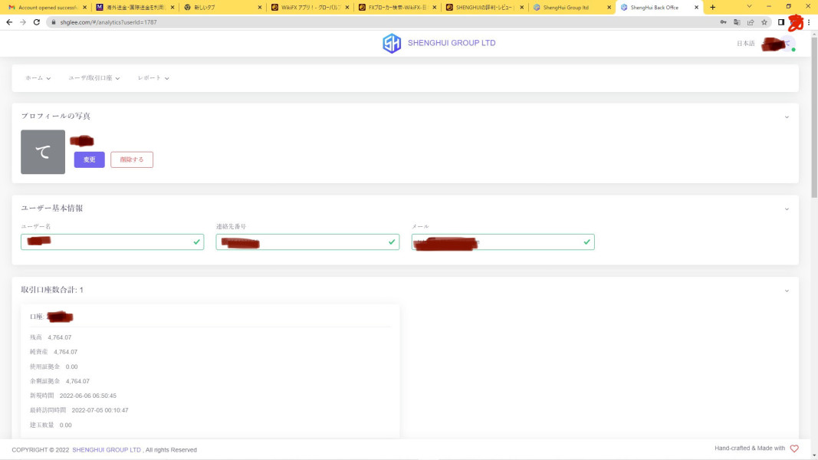
Task: Click the 最終訪問時間 2022-07-05 00:10:47 row
Action: pyautogui.click(x=79, y=411)
